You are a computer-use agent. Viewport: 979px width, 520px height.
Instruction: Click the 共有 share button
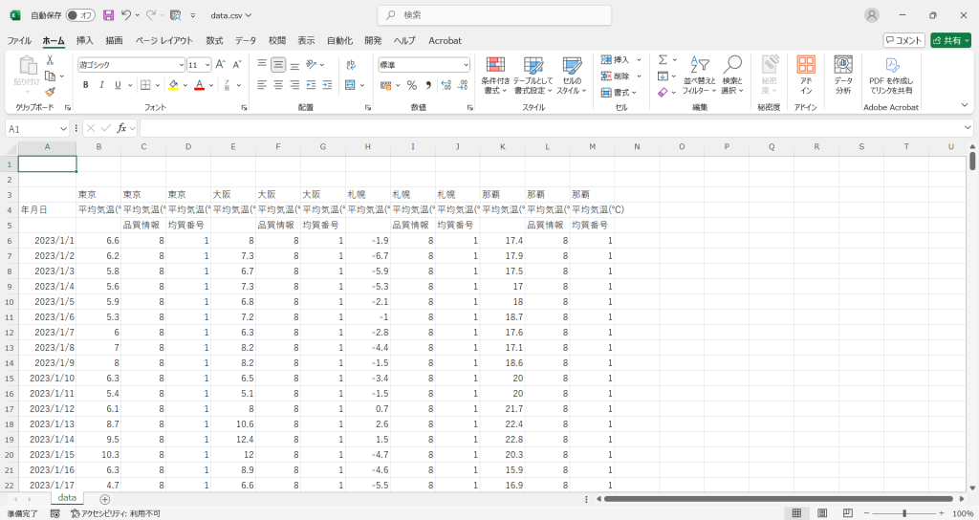pos(949,40)
